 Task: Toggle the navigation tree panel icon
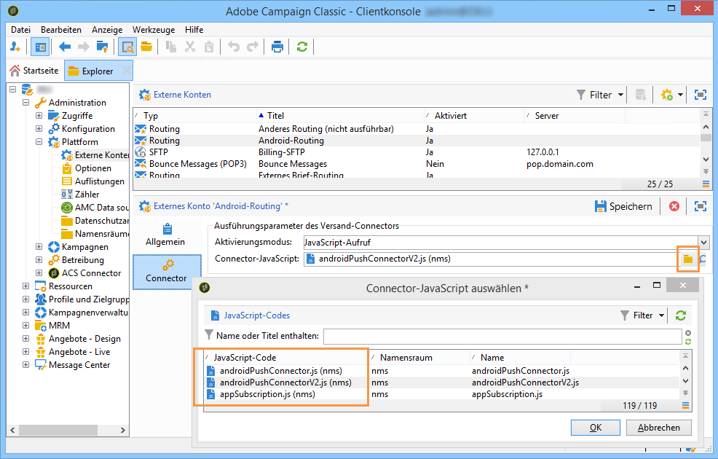pyautogui.click(x=40, y=47)
